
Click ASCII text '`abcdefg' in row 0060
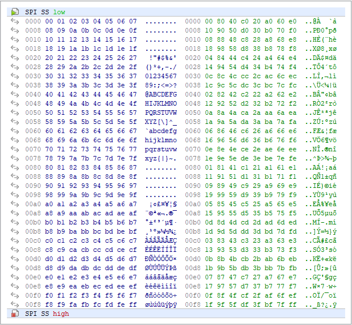161,131
